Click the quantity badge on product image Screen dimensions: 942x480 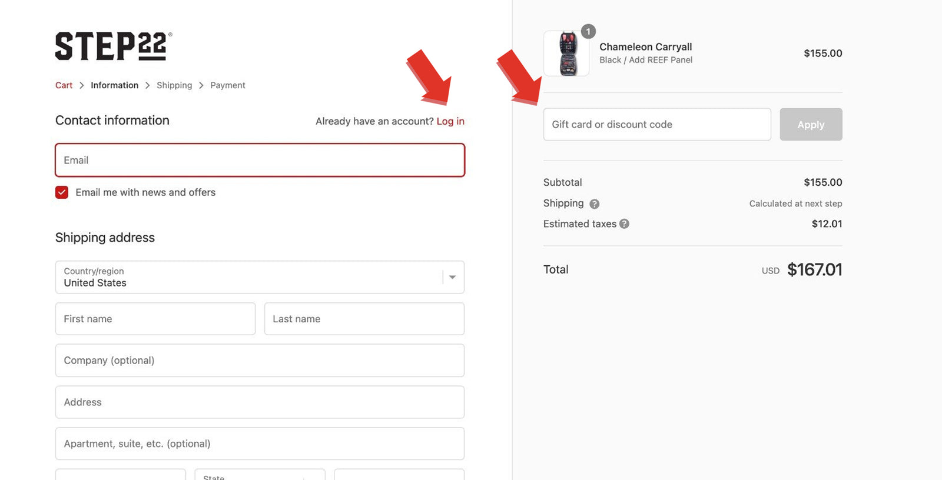click(x=588, y=32)
